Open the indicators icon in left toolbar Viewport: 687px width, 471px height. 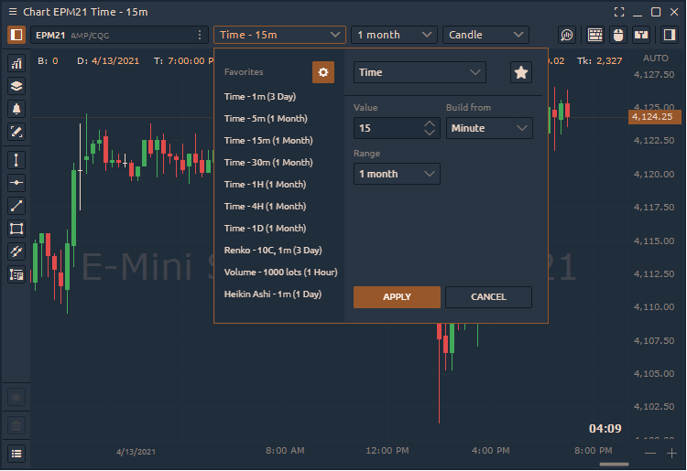click(x=16, y=63)
